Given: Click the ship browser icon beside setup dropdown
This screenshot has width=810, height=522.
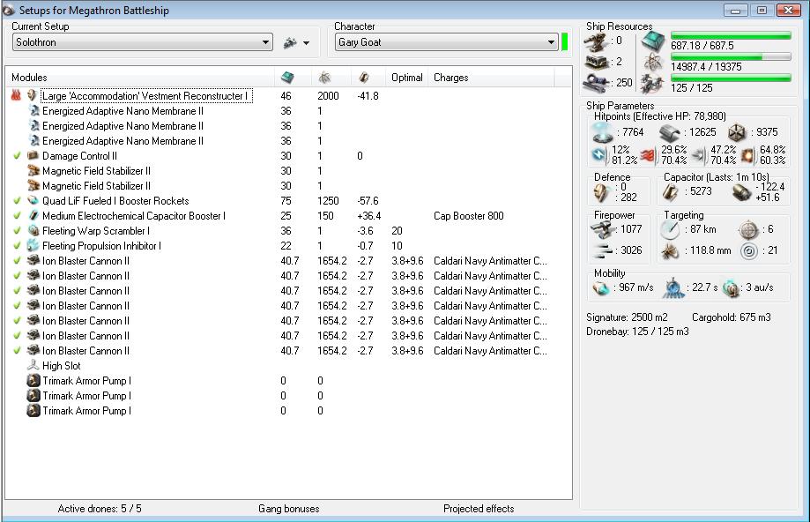Looking at the screenshot, I should [x=290, y=42].
